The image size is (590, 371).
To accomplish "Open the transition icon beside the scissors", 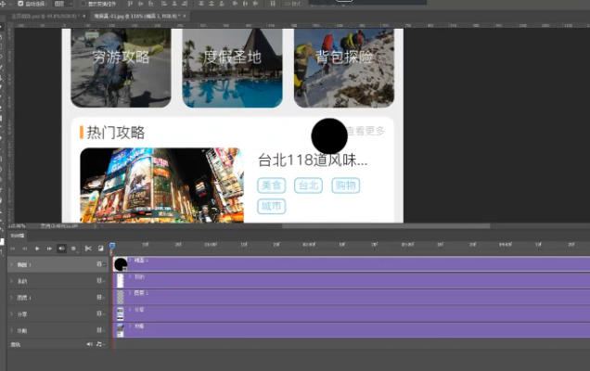I will pos(100,249).
